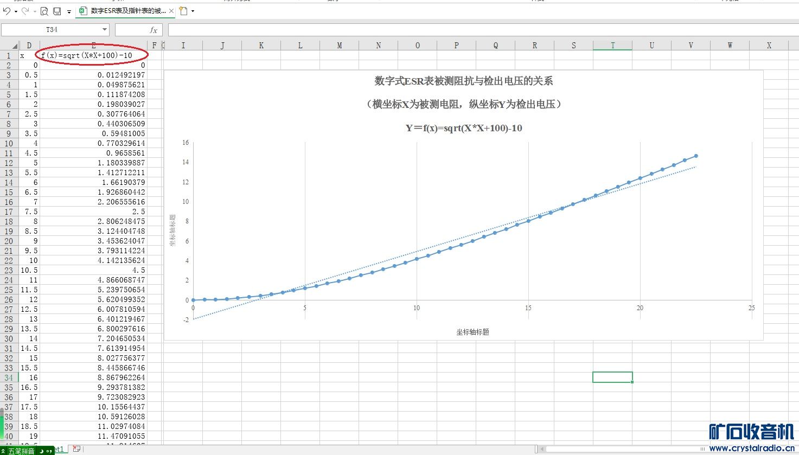799x455 pixels.
Task: Click the Print icon in quick toolbar
Action: click(x=56, y=11)
